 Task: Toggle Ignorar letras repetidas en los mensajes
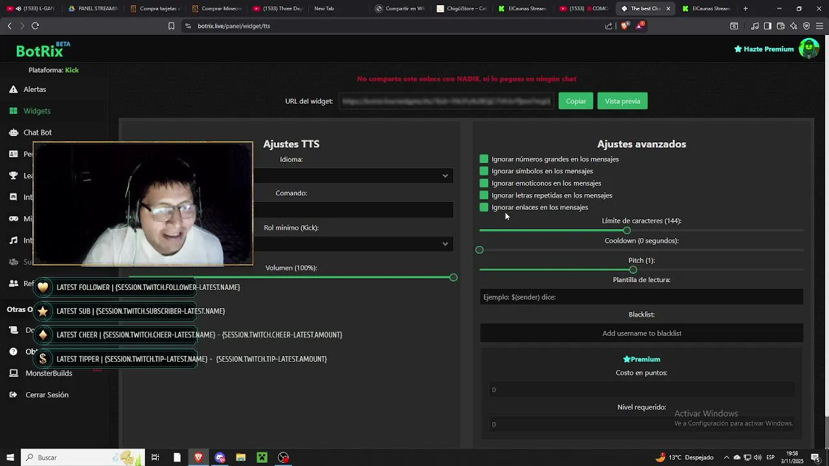484,195
